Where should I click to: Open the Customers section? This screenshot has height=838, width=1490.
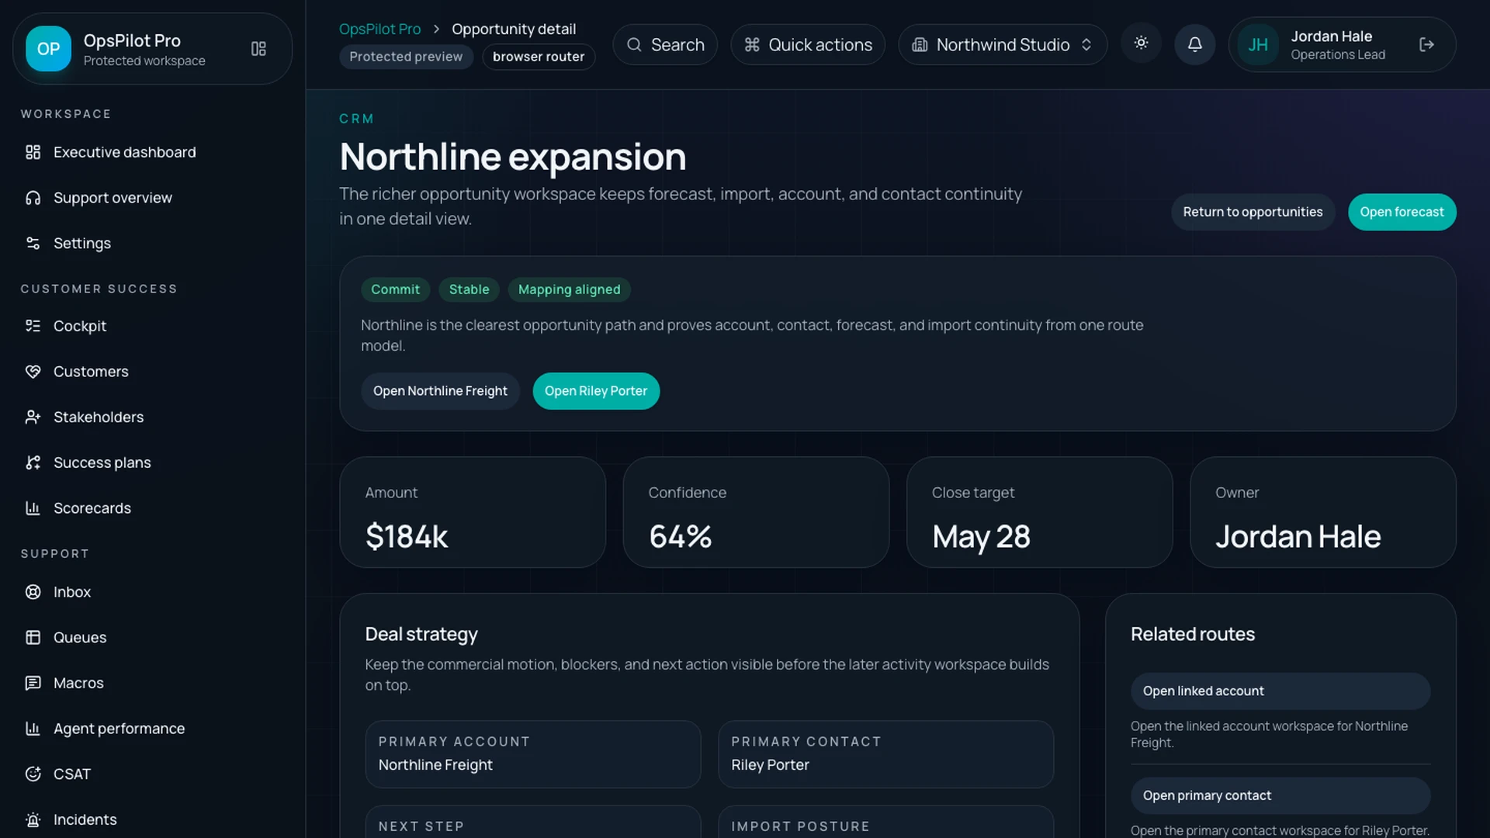point(153,372)
